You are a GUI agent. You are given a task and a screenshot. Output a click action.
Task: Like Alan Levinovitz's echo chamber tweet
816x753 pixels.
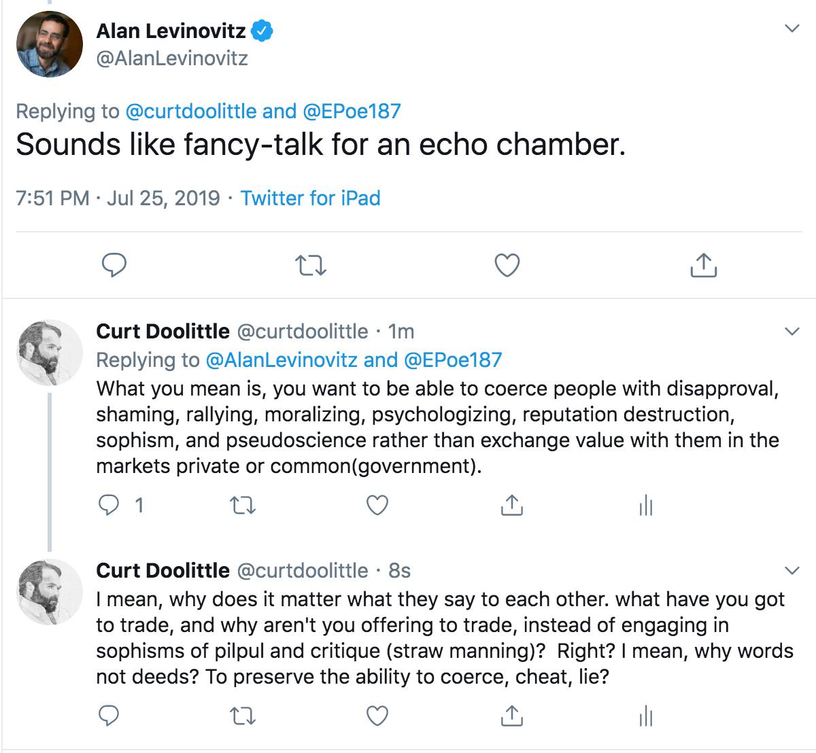coord(507,265)
